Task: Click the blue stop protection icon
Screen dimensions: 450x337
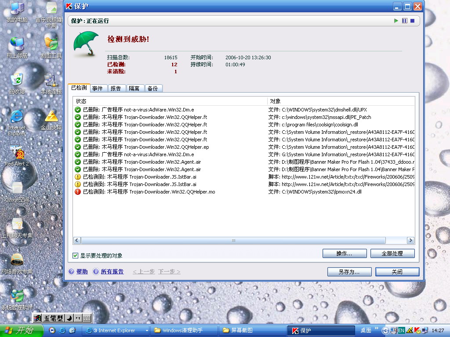Action: (x=412, y=21)
